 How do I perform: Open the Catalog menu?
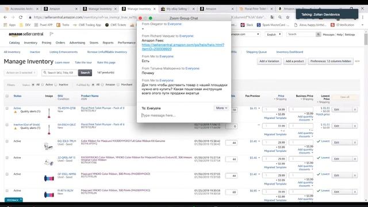click(x=14, y=43)
